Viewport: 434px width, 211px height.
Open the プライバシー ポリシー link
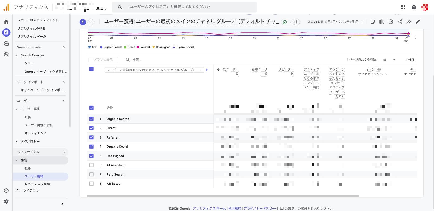(x=260, y=209)
